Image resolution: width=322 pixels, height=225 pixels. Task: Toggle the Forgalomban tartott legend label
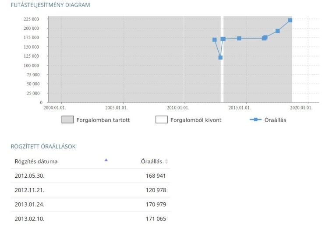[103, 120]
